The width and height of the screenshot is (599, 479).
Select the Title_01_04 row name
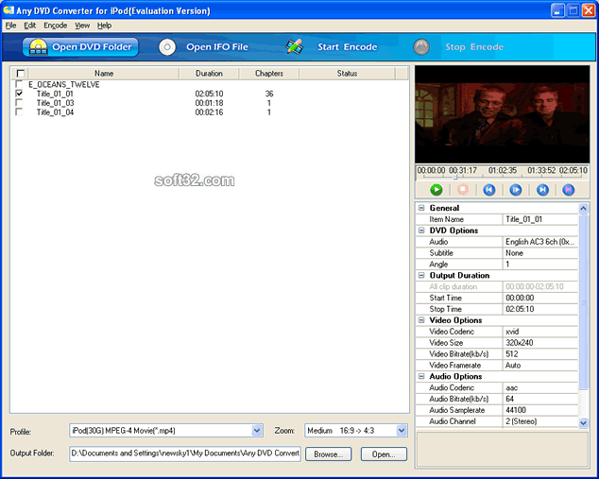pos(55,111)
